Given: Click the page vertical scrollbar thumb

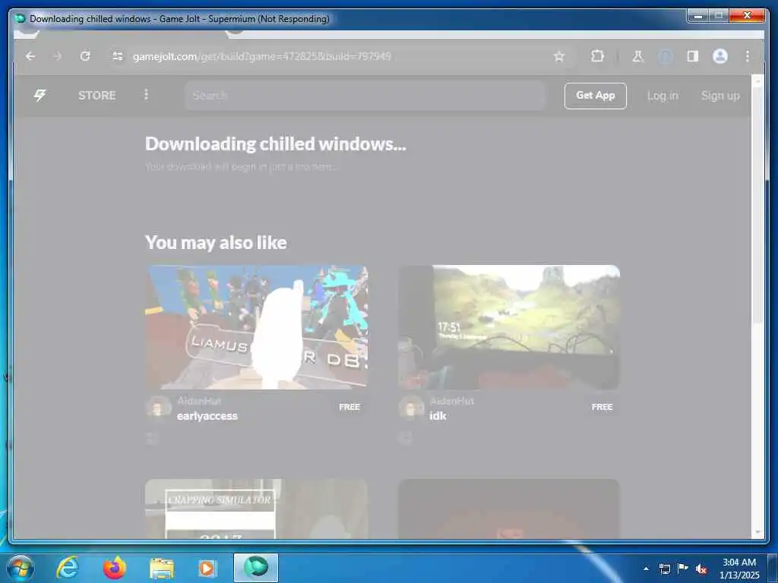Looking at the screenshot, I should tap(757, 206).
